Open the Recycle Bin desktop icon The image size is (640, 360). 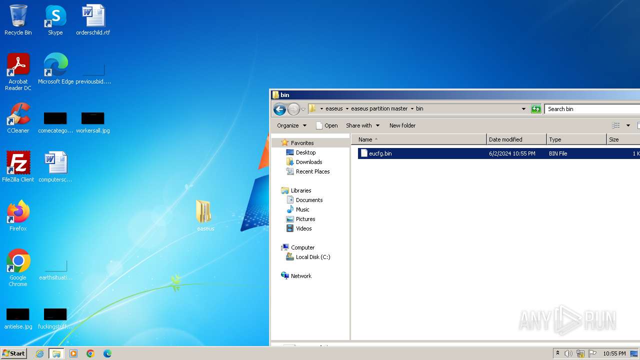click(x=18, y=20)
